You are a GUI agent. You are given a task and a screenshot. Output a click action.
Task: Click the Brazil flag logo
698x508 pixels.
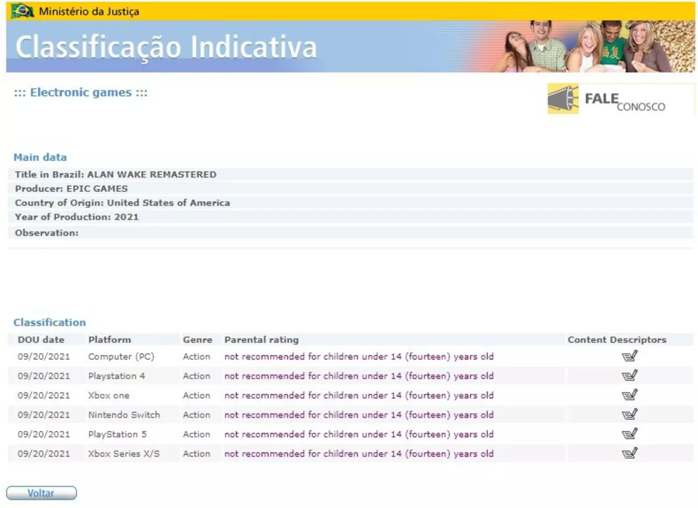[x=22, y=11]
